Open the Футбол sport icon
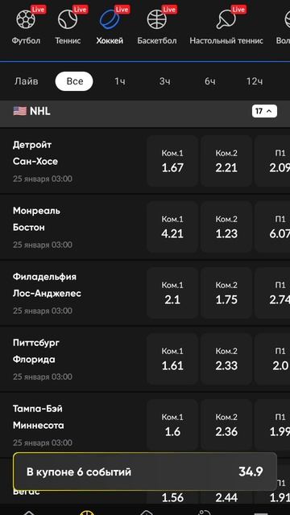The width and height of the screenshot is (290, 515). [26, 19]
